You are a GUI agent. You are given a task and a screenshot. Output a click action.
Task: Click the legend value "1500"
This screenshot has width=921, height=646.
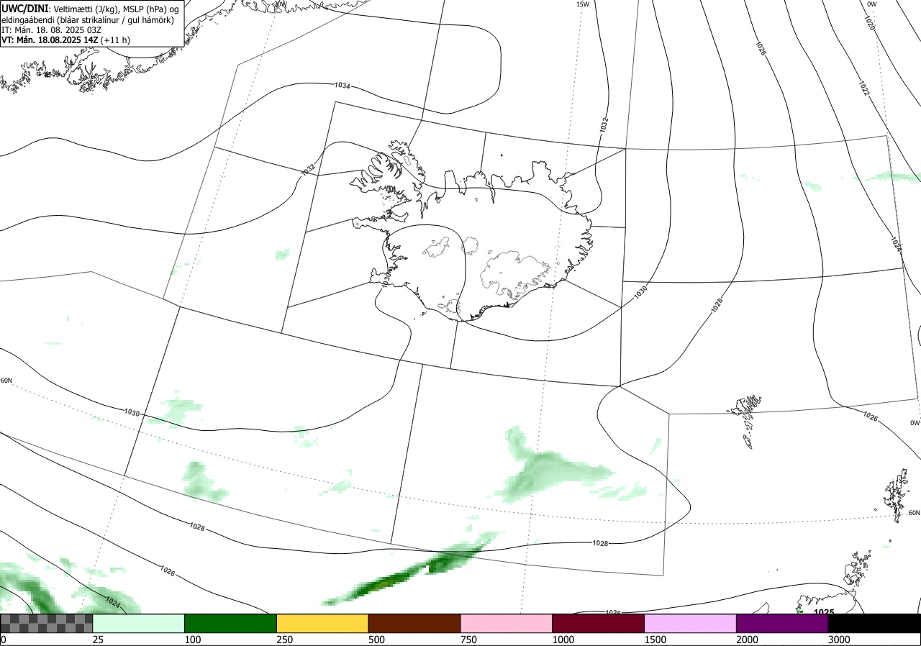pyautogui.click(x=655, y=640)
